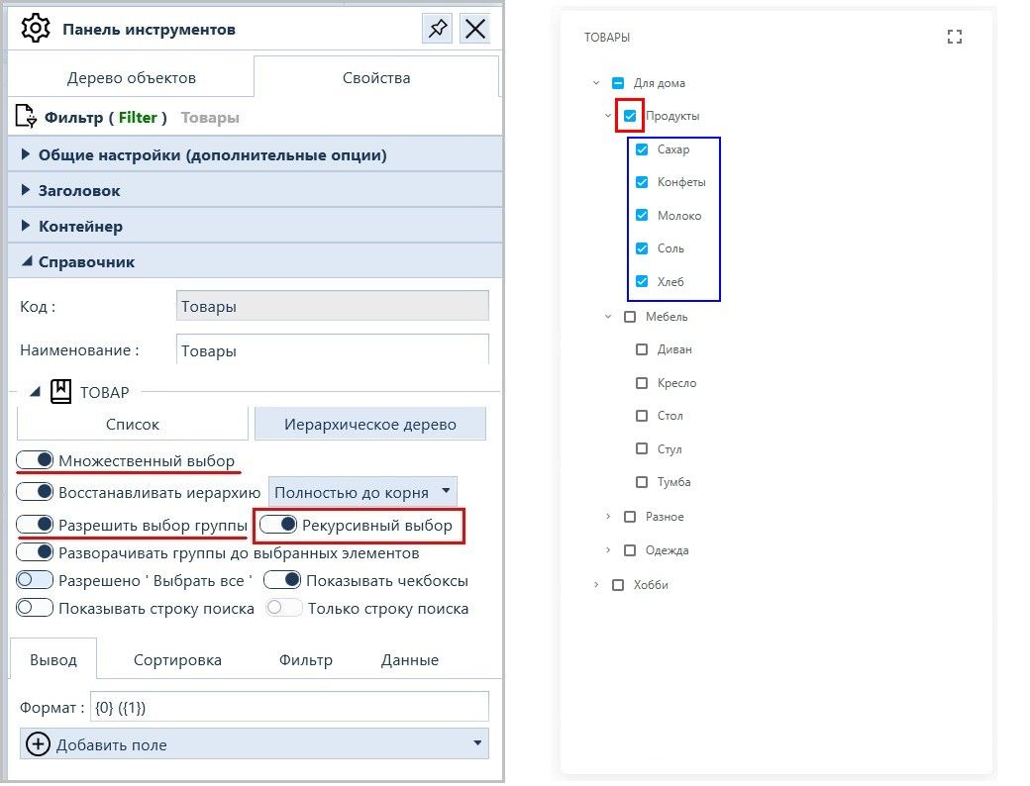Switch to the Дерево объектов tab
This screenshot has width=1030, height=786.
pos(132,77)
